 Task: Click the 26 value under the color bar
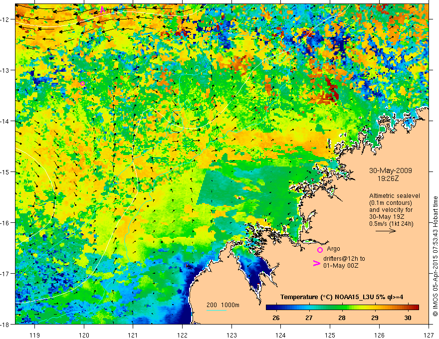[276, 318]
